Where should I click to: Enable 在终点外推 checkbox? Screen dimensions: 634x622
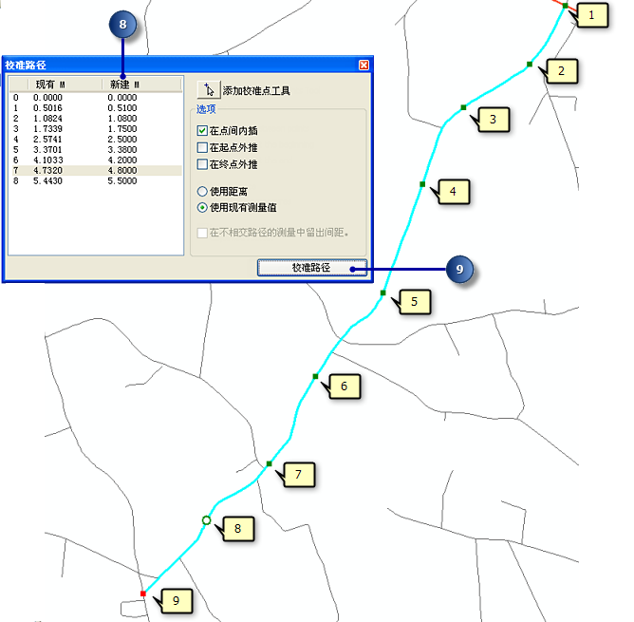coord(202,164)
